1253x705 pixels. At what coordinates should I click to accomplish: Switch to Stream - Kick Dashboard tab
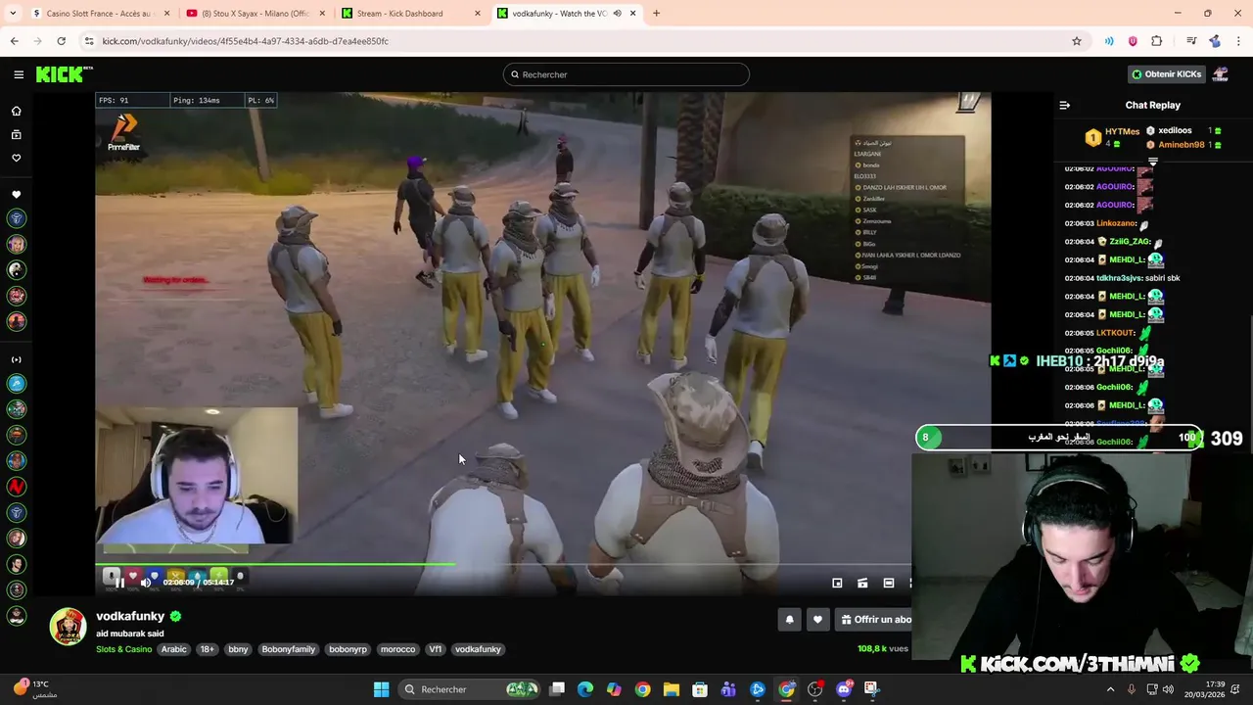tap(409, 14)
